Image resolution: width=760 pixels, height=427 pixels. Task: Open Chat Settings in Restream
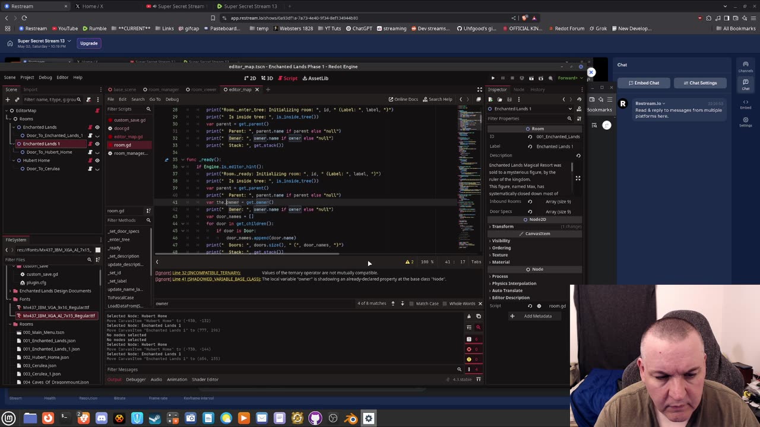click(699, 83)
